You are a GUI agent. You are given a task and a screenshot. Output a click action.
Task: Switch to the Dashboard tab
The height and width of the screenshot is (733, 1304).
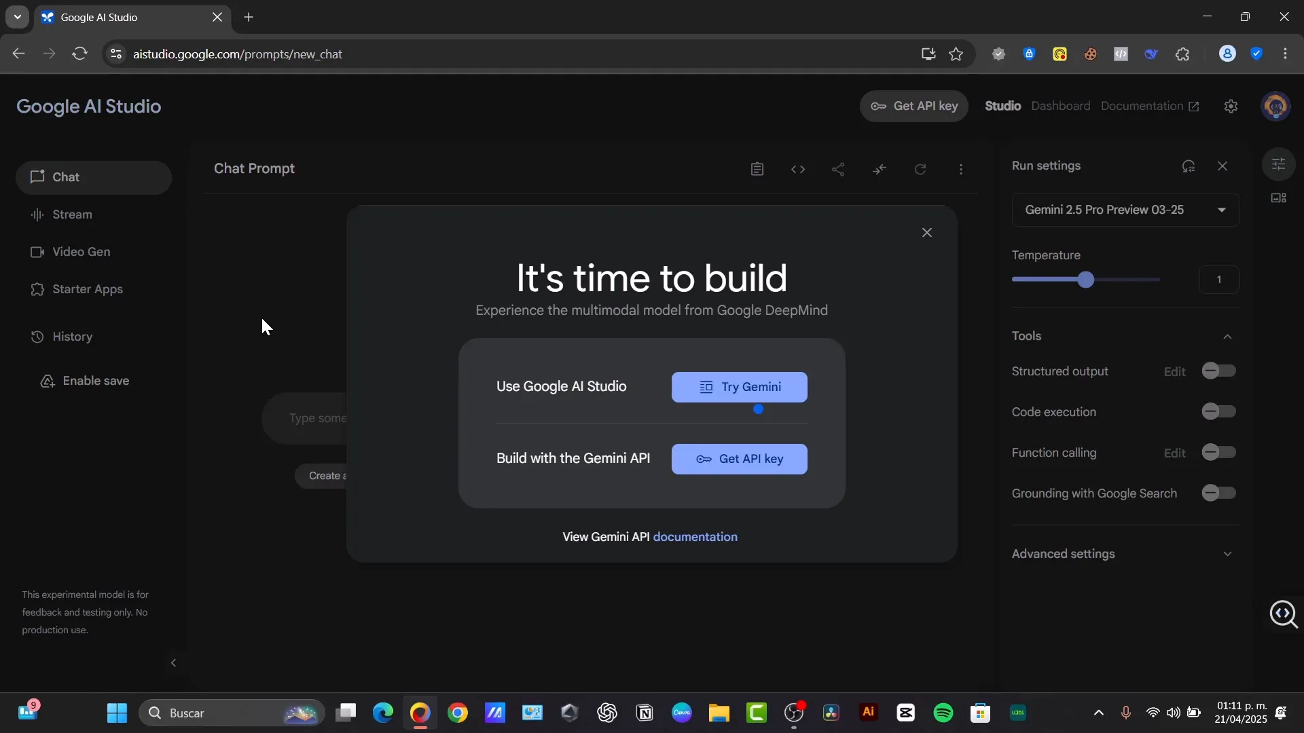[x=1061, y=106]
